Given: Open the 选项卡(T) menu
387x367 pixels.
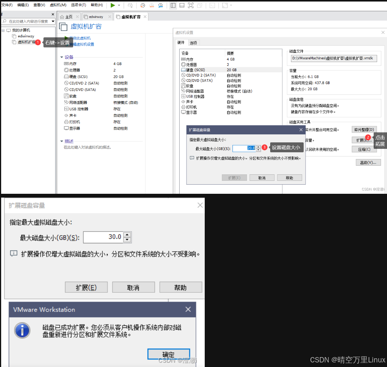Looking at the screenshot, I should pyautogui.click(x=78, y=5).
